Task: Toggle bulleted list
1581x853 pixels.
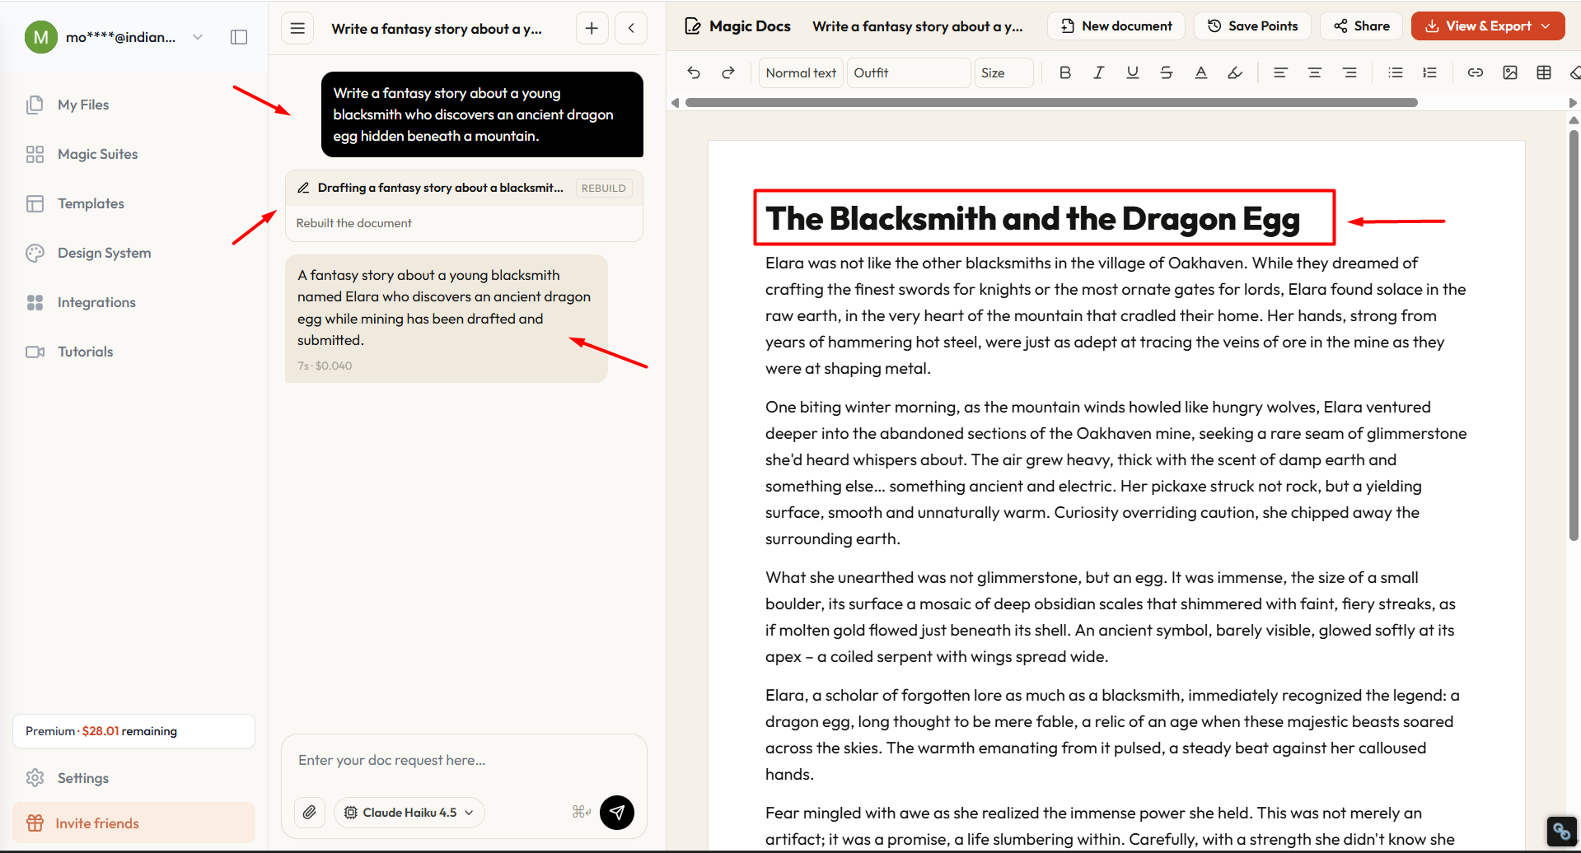Action: [1396, 72]
